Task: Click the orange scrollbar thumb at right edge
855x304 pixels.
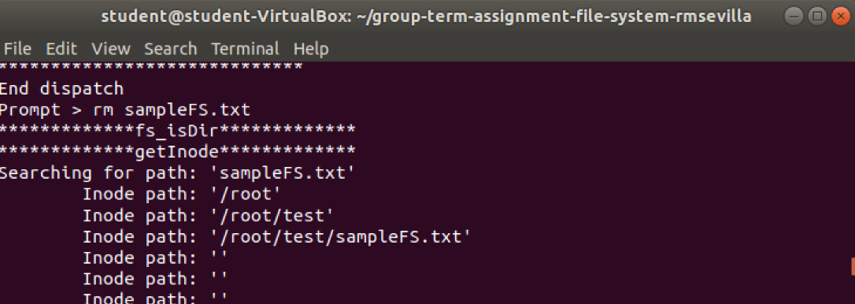Action: tap(853, 265)
